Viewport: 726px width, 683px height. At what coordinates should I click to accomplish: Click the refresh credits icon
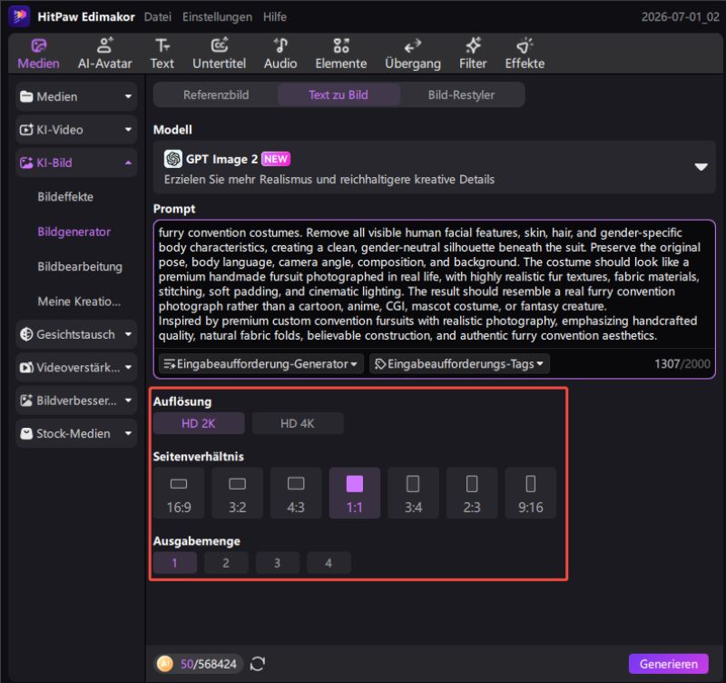click(x=258, y=664)
